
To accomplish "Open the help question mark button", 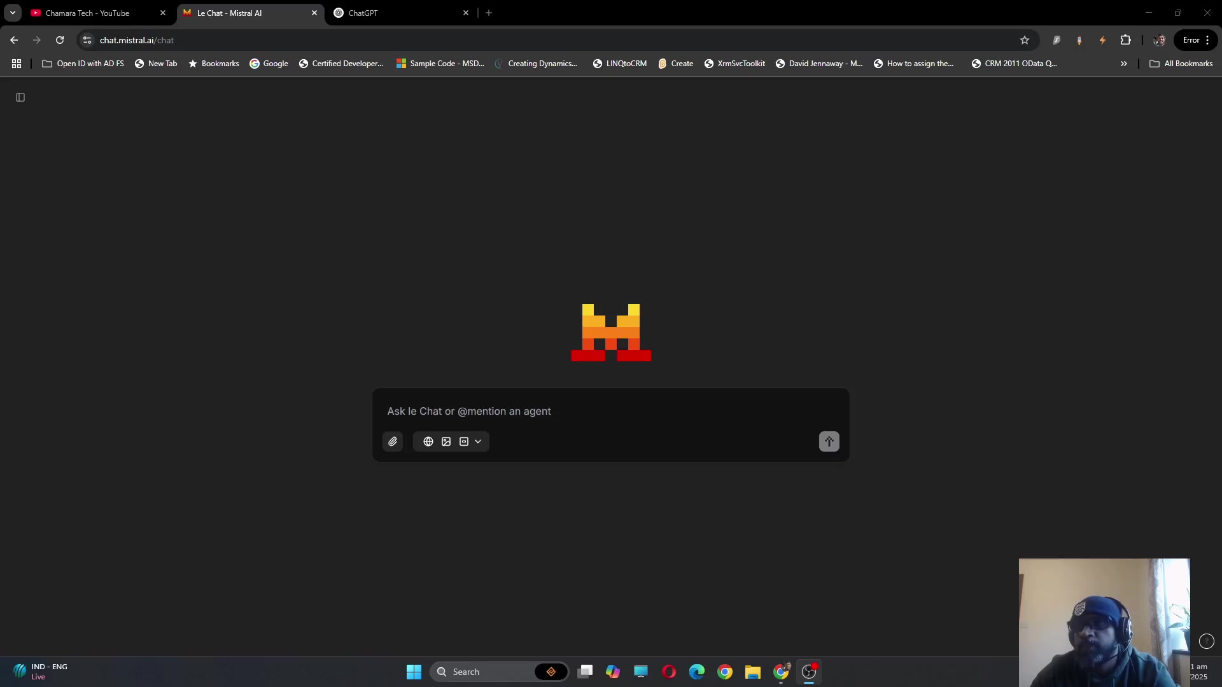I will click(1207, 641).
